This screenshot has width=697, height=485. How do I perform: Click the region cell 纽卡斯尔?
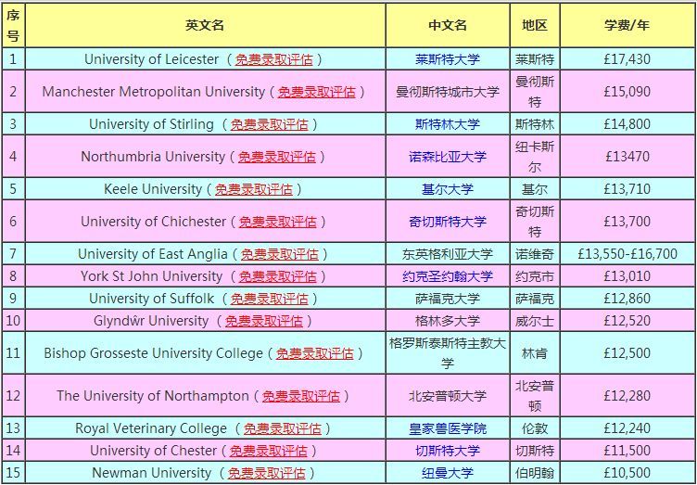click(535, 157)
